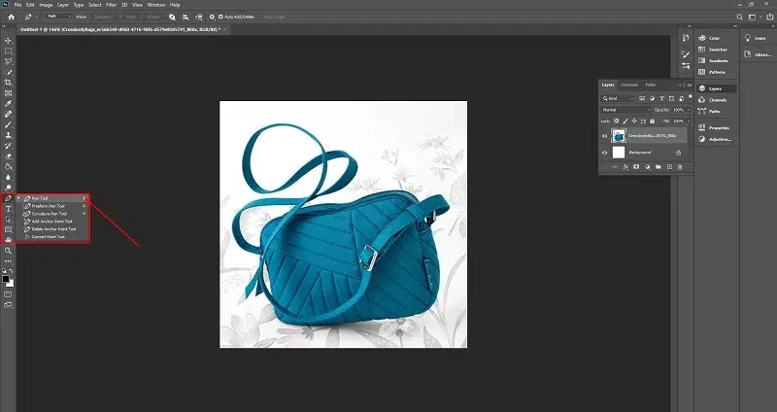This screenshot has width=777, height=412.
Task: Open the Filter menu
Action: coord(111,5)
